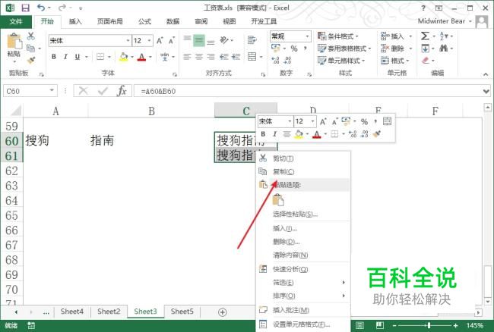Click the Name Box showing C60
The height and width of the screenshot is (332, 494).
click(x=30, y=91)
